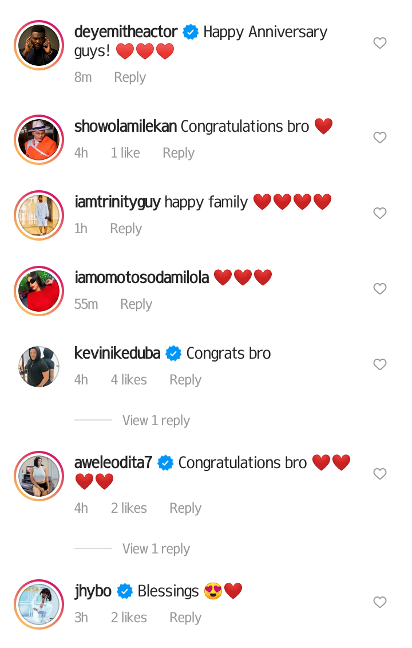Image resolution: width=412 pixels, height=648 pixels.
Task: Open deyemitheactor's profile picture
Action: [x=39, y=45]
